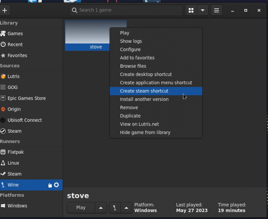Select Steam under Sources
The width and height of the screenshot is (268, 219).
coord(31,131)
